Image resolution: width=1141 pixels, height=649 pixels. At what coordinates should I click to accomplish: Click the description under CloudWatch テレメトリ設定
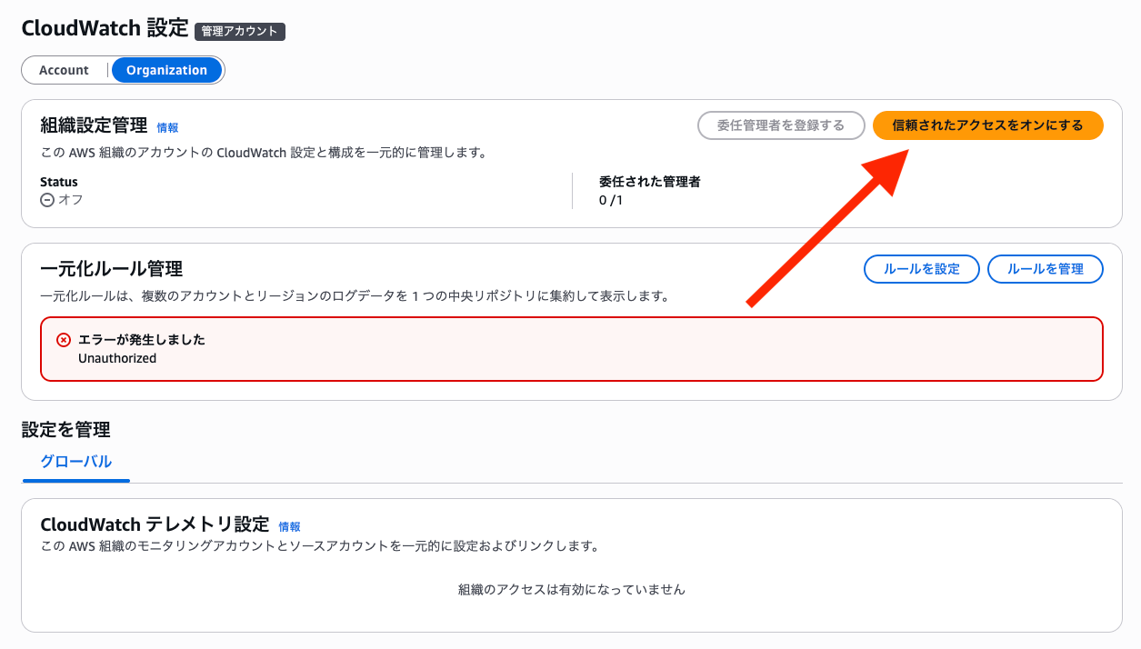pos(320,546)
